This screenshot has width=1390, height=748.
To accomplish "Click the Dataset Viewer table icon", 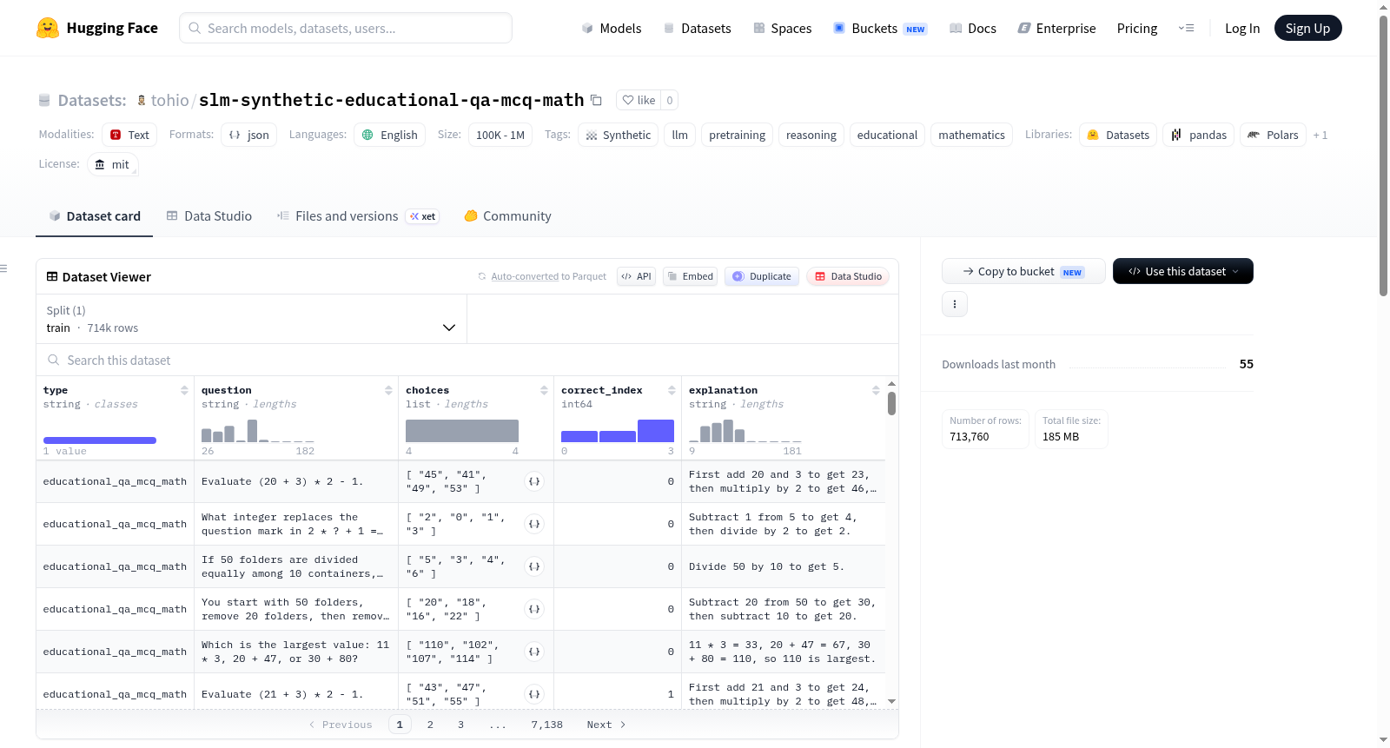I will click(52, 276).
